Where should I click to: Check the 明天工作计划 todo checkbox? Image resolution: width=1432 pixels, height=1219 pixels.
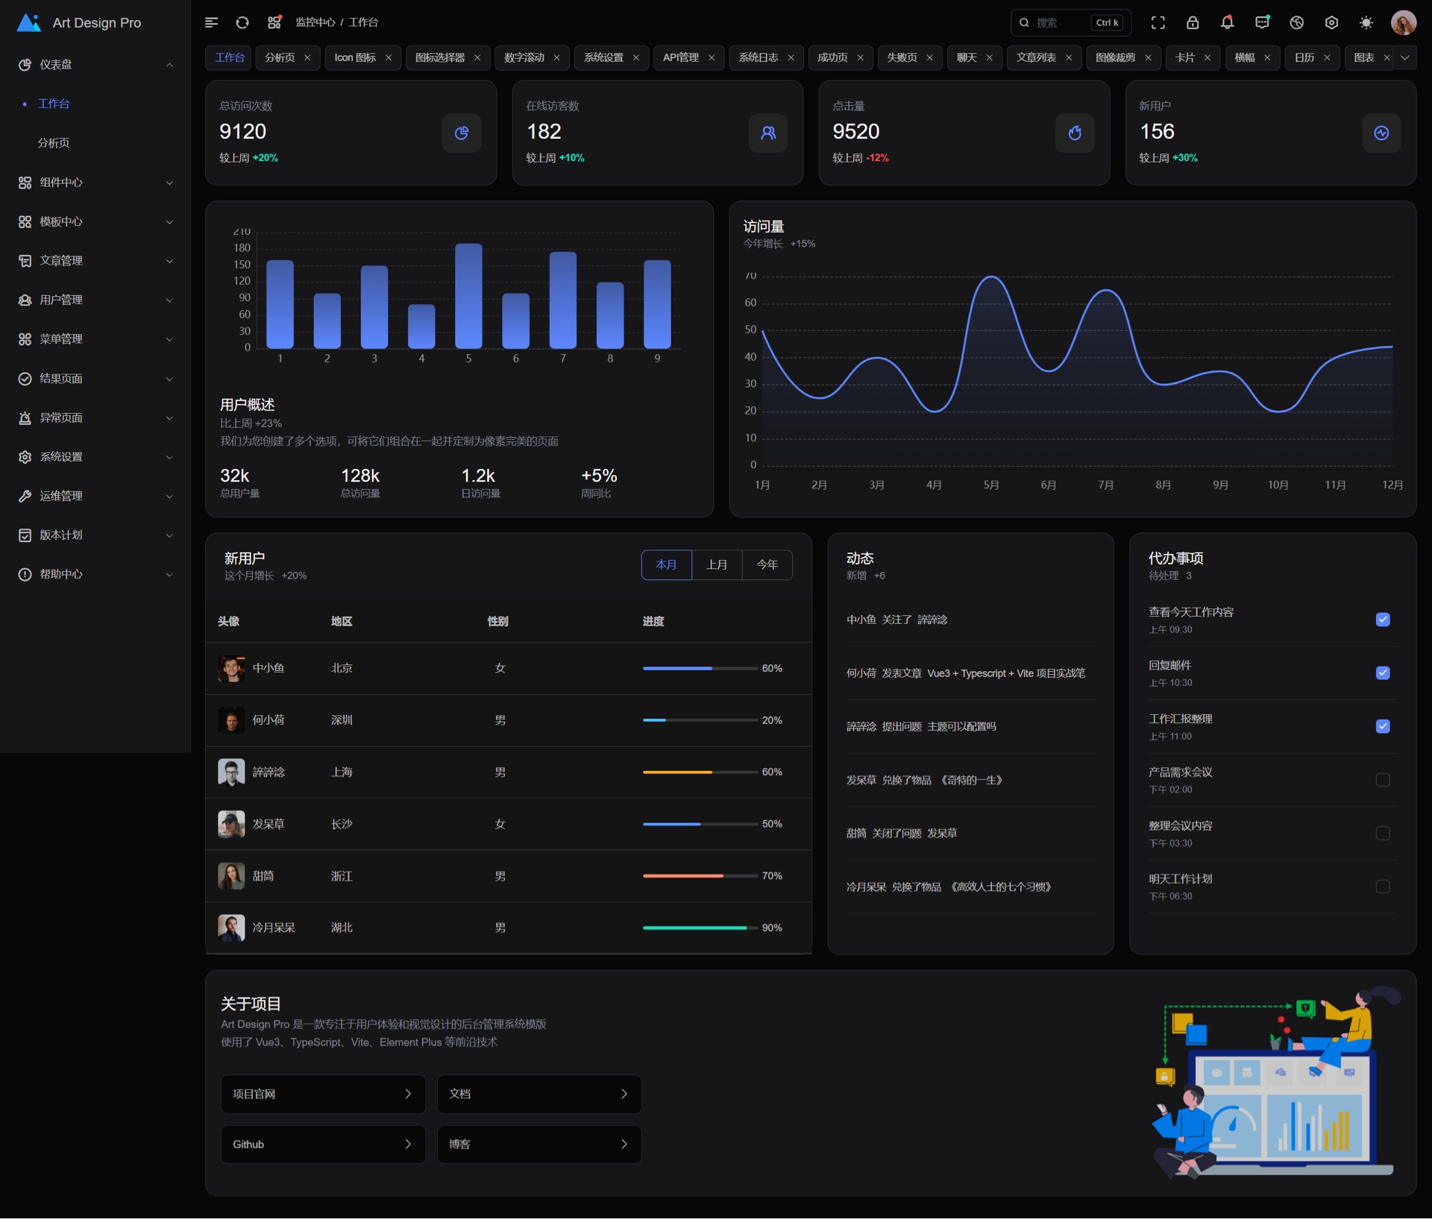pyautogui.click(x=1382, y=886)
